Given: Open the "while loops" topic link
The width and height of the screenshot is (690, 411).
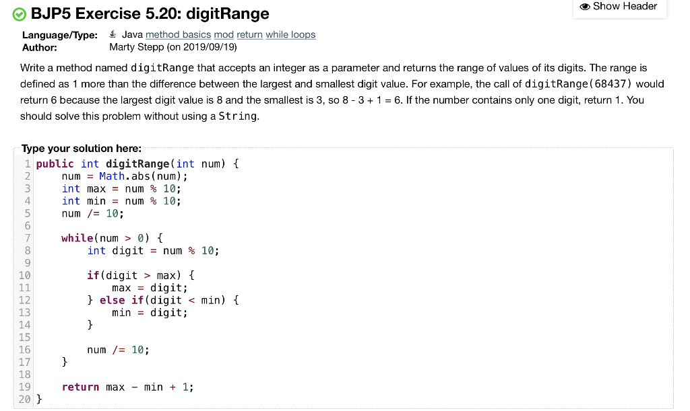Looking at the screenshot, I should click(x=290, y=34).
